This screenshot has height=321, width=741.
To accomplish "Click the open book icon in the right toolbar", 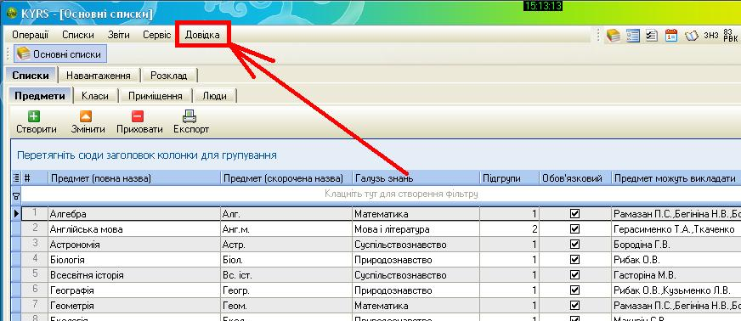I will pyautogui.click(x=692, y=36).
